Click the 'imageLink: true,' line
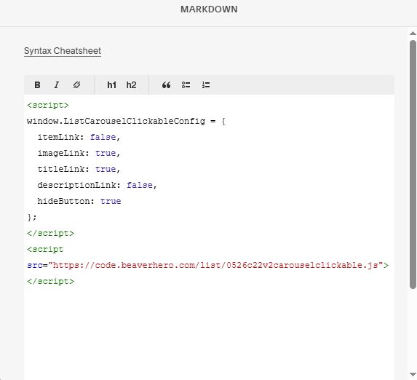Image resolution: width=417 pixels, height=380 pixels. tap(79, 153)
